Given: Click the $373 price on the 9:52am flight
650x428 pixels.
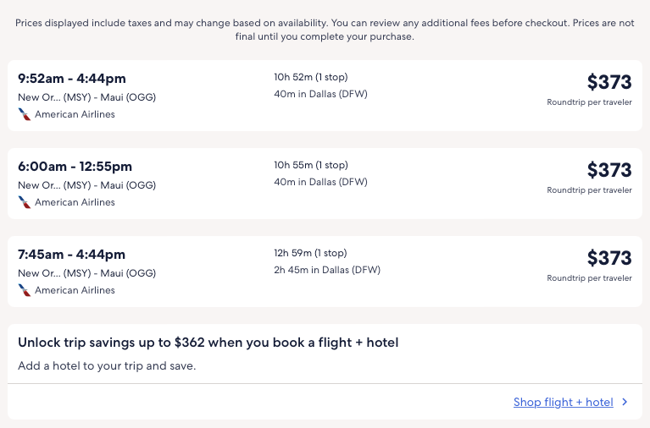Looking at the screenshot, I should [x=608, y=82].
